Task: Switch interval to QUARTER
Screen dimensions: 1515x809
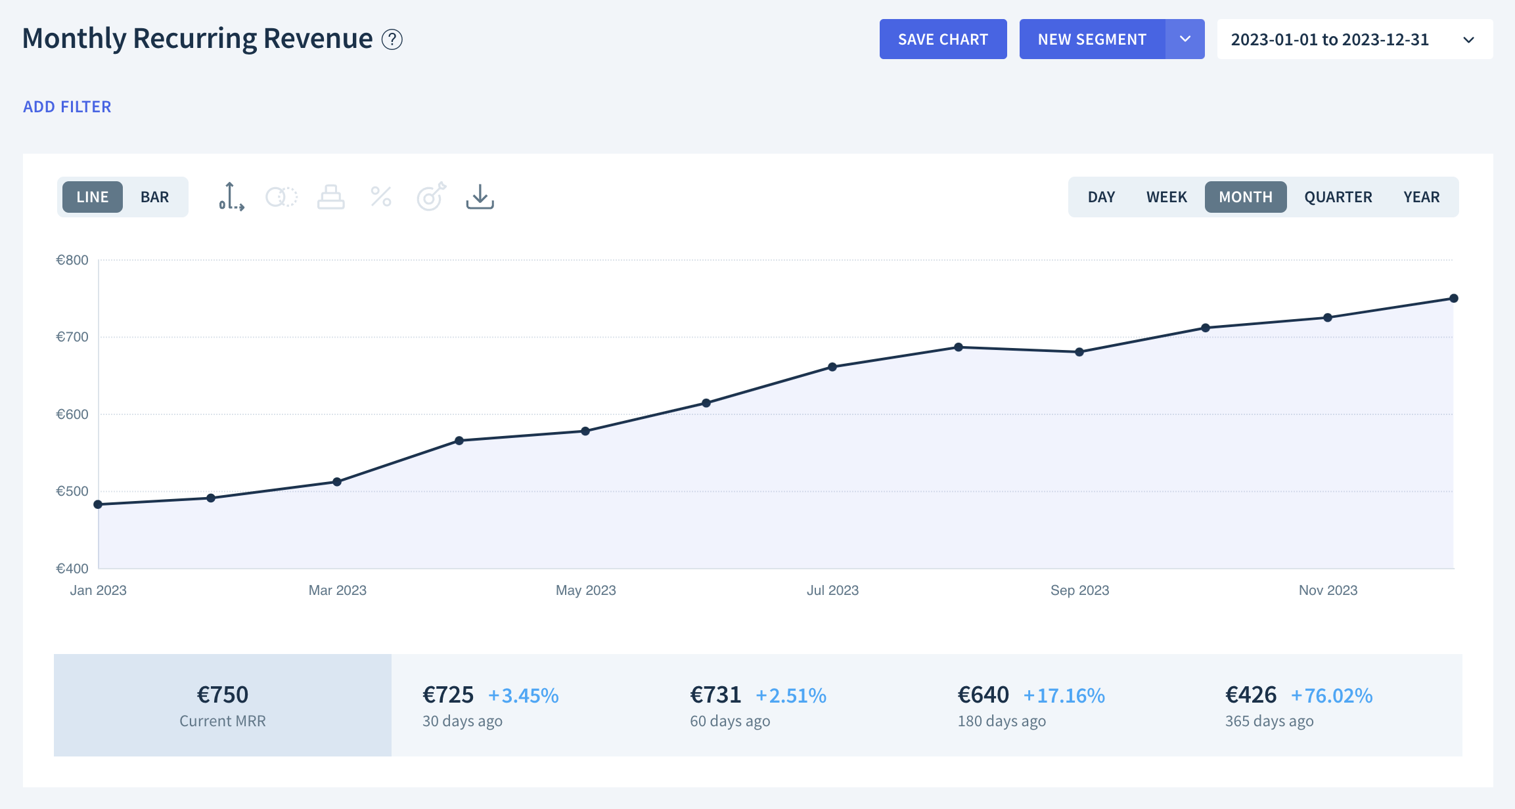Action: pyautogui.click(x=1338, y=197)
